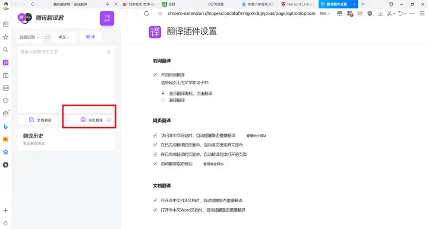
Task: Close the 翻译插件设置 tab
Action: 354,4
